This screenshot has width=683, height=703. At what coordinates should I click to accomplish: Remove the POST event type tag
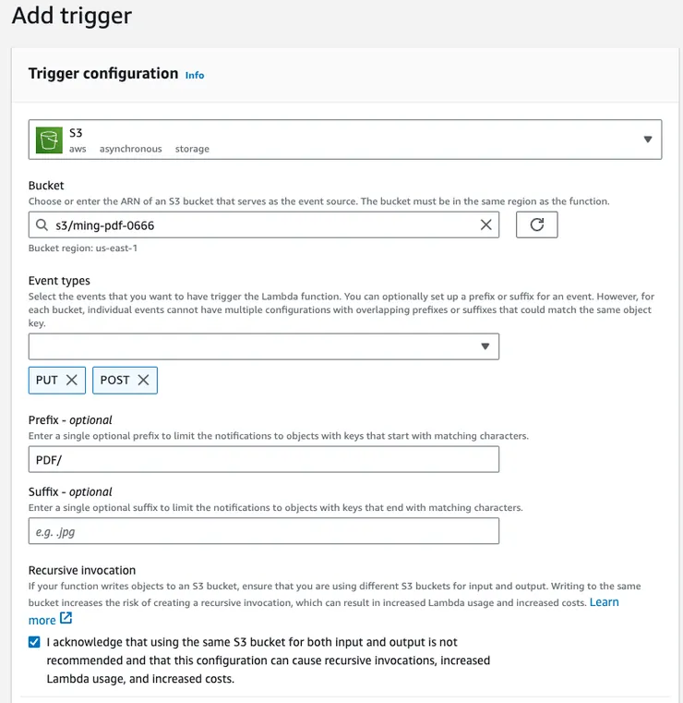click(x=144, y=380)
